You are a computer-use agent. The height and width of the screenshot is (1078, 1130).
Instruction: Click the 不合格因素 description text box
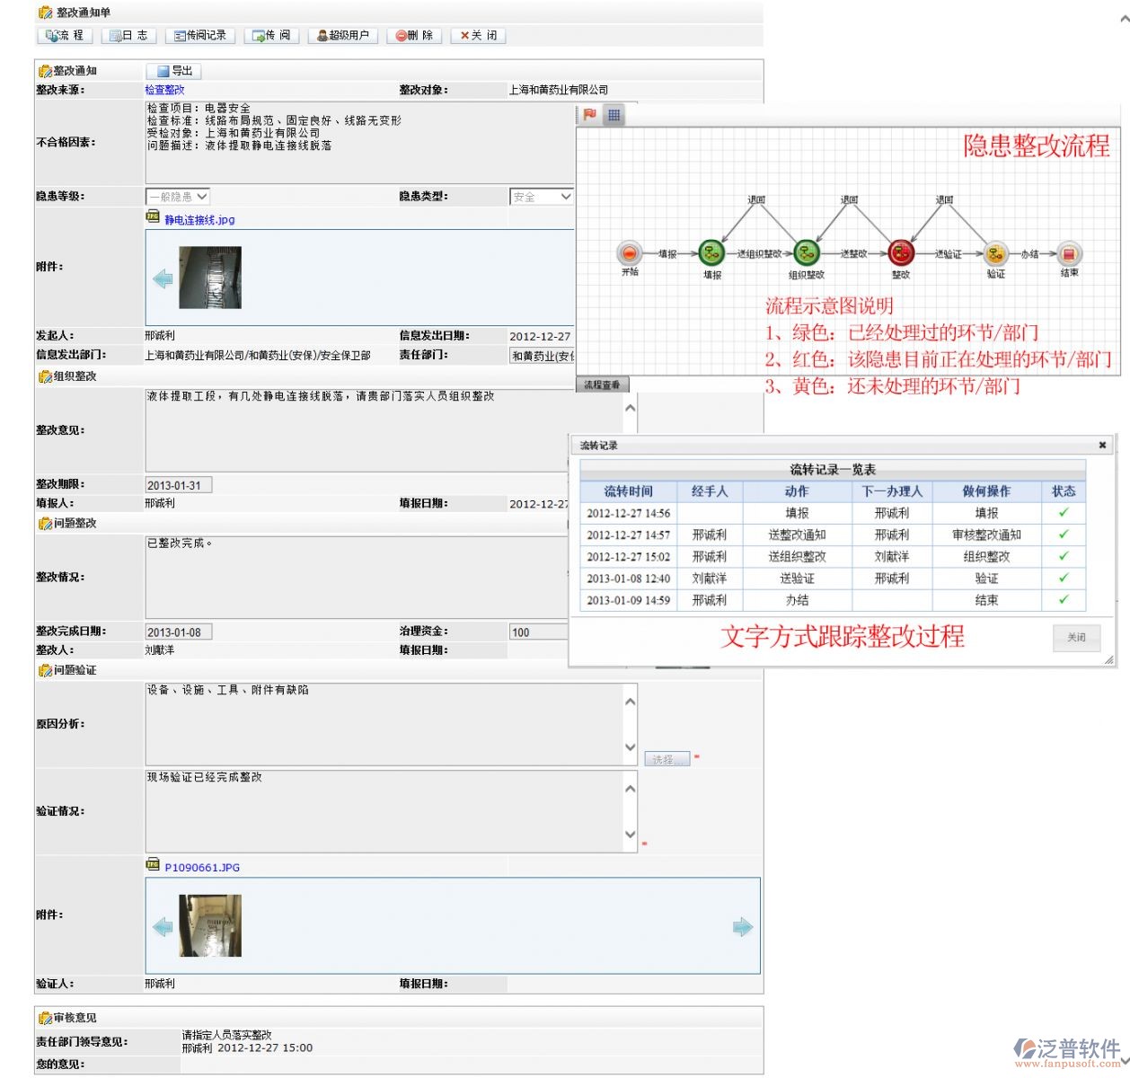click(359, 142)
